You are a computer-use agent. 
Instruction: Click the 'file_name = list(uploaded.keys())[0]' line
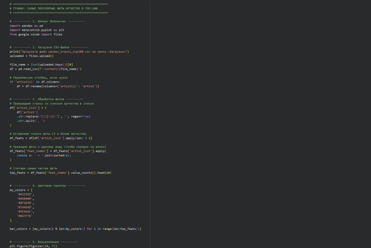point(41,65)
